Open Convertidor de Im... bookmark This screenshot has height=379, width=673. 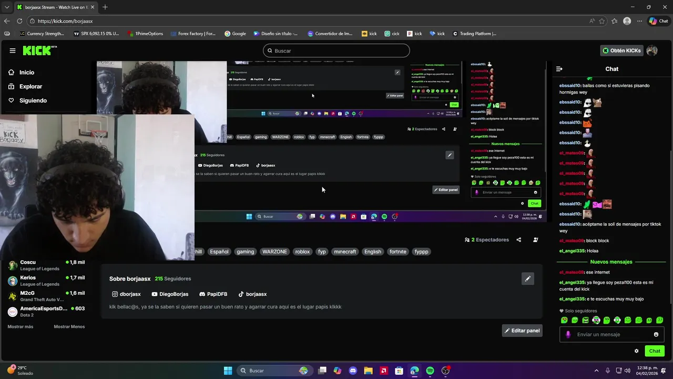point(330,34)
